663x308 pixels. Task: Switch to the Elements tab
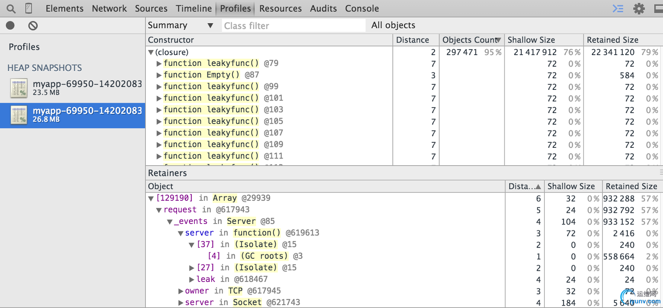[x=65, y=8]
